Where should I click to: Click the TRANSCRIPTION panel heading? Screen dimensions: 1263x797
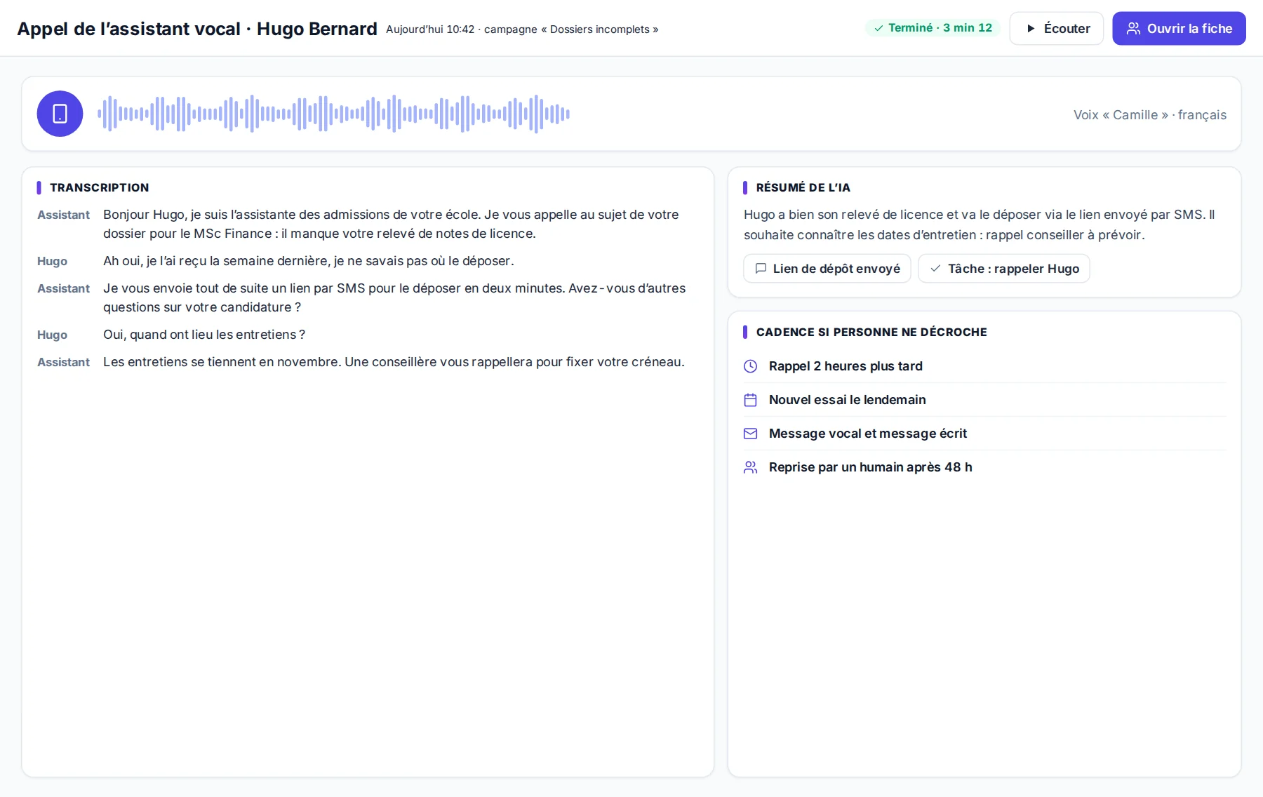tap(99, 188)
